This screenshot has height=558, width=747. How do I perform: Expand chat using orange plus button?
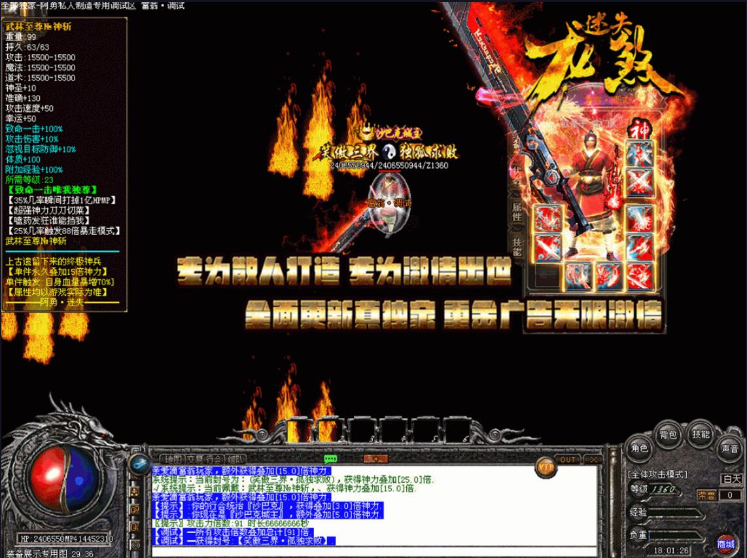[375, 459]
